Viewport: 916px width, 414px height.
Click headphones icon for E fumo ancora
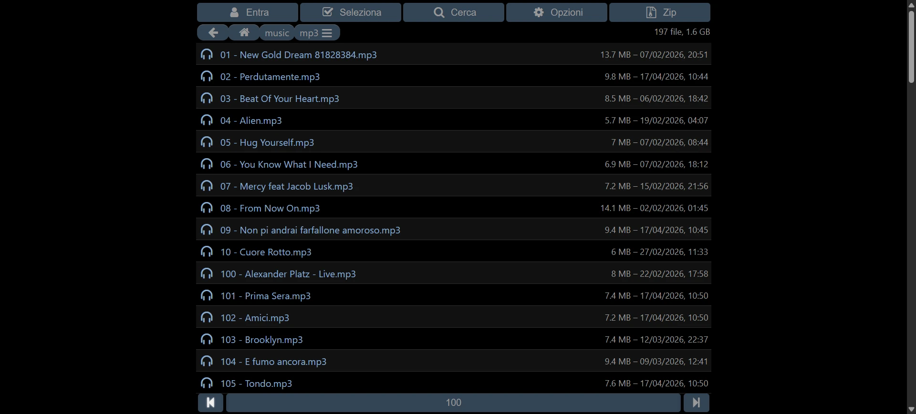click(207, 361)
